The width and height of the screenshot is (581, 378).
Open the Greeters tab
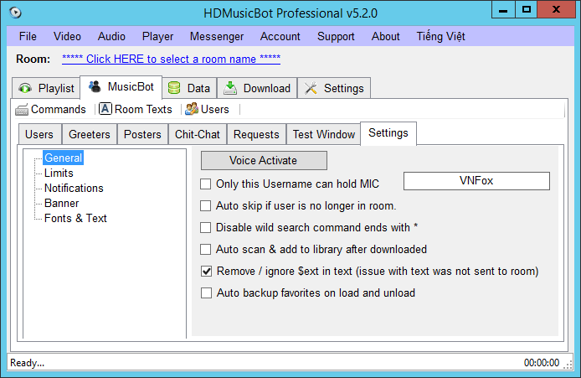coord(90,134)
